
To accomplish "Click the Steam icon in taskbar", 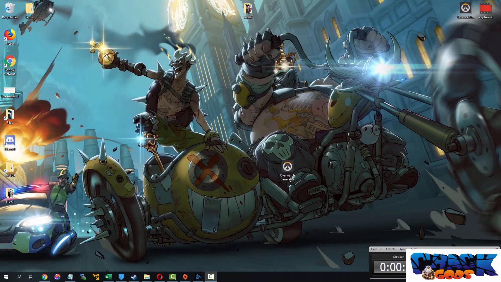I will [x=134, y=277].
